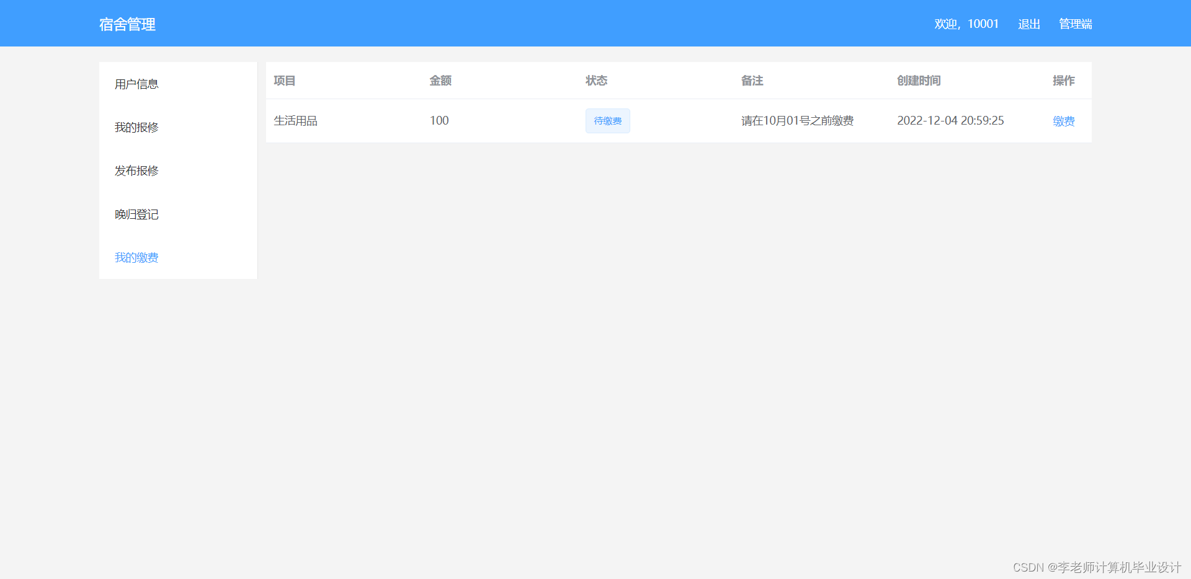Viewport: 1191px width, 579px height.
Task: Click the 状态 column header
Action: (x=595, y=81)
